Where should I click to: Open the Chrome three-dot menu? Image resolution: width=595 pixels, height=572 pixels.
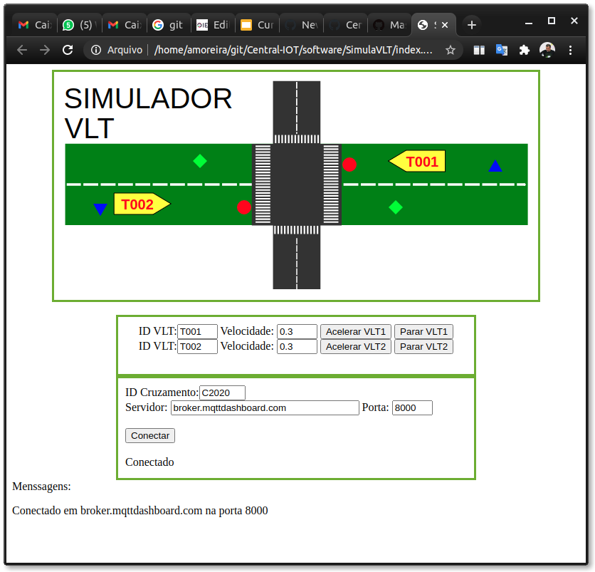pyautogui.click(x=570, y=50)
